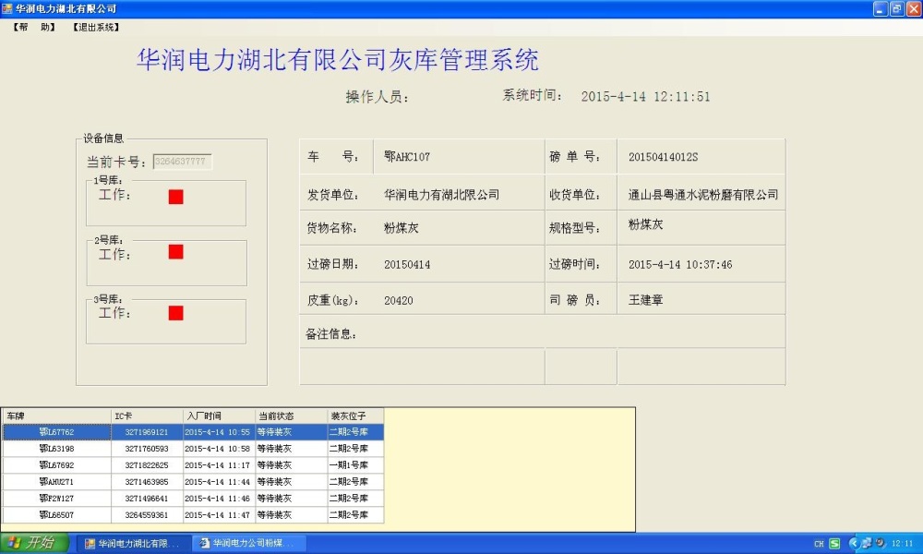Image resolution: width=923 pixels, height=554 pixels.
Task: Click the CH language indicator in the tray
Action: point(818,544)
